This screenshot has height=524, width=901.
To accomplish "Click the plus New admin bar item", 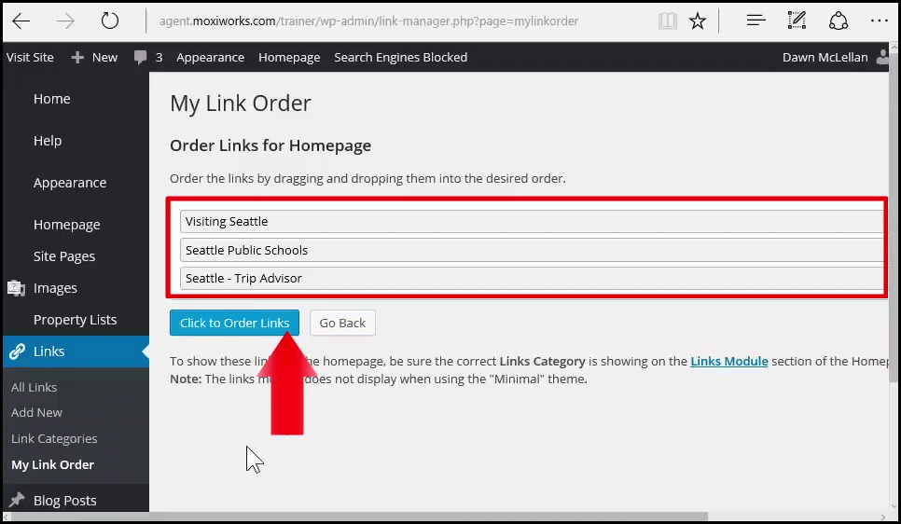I will click(94, 57).
